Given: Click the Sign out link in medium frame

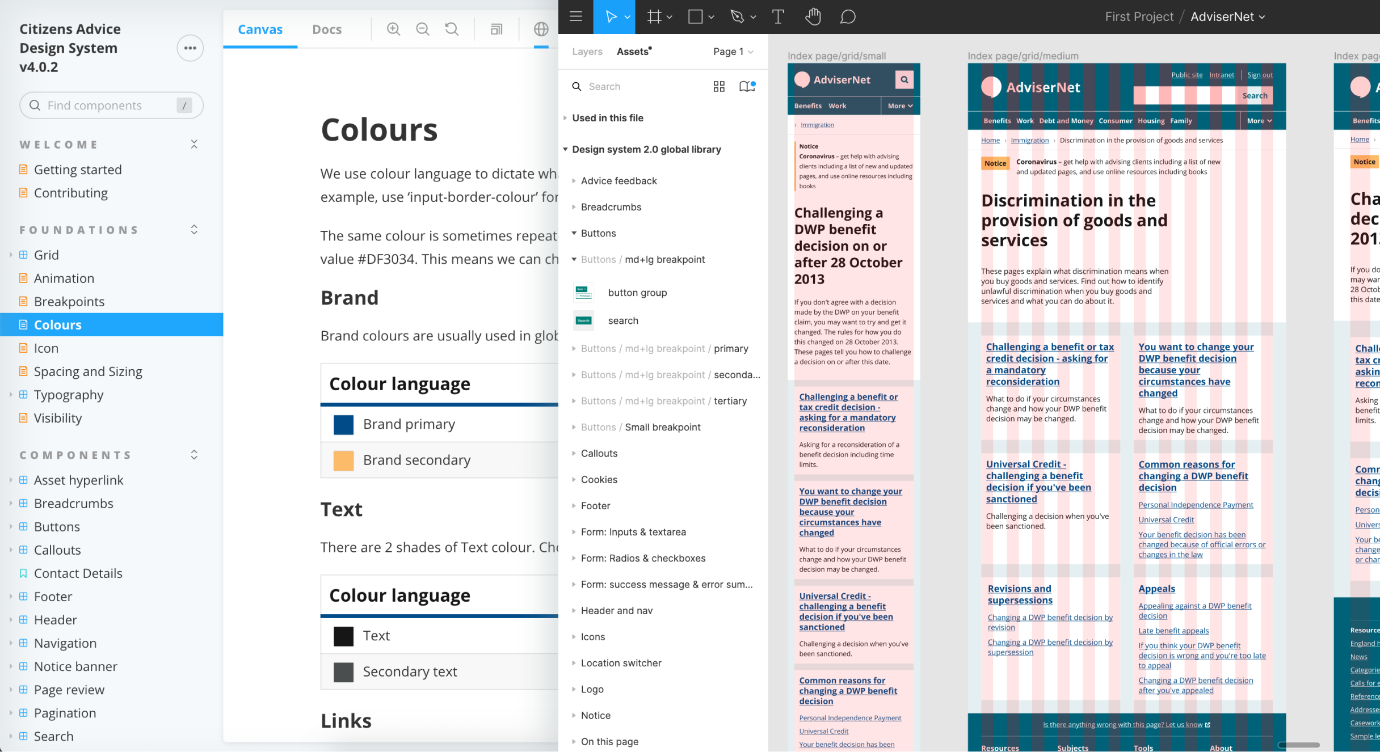Looking at the screenshot, I should pos(1260,75).
